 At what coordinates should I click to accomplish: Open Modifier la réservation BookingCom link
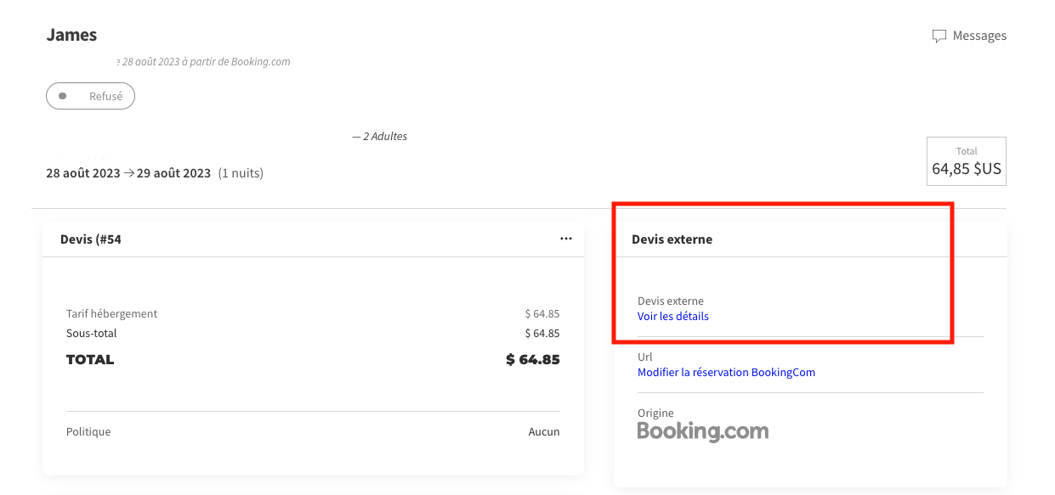pyautogui.click(x=726, y=373)
